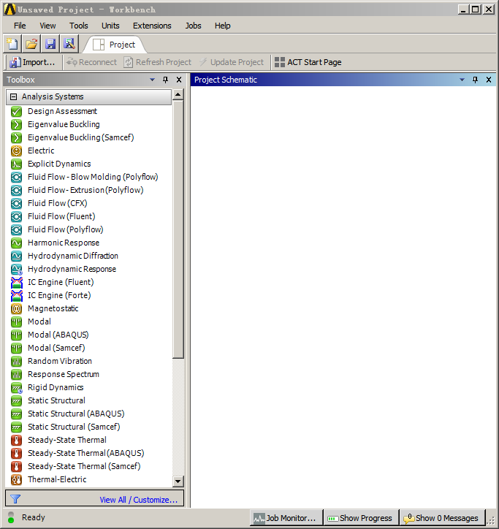This screenshot has width=499, height=529.
Task: Click the Steady-State Thermal thermometer icon
Action: click(x=16, y=441)
